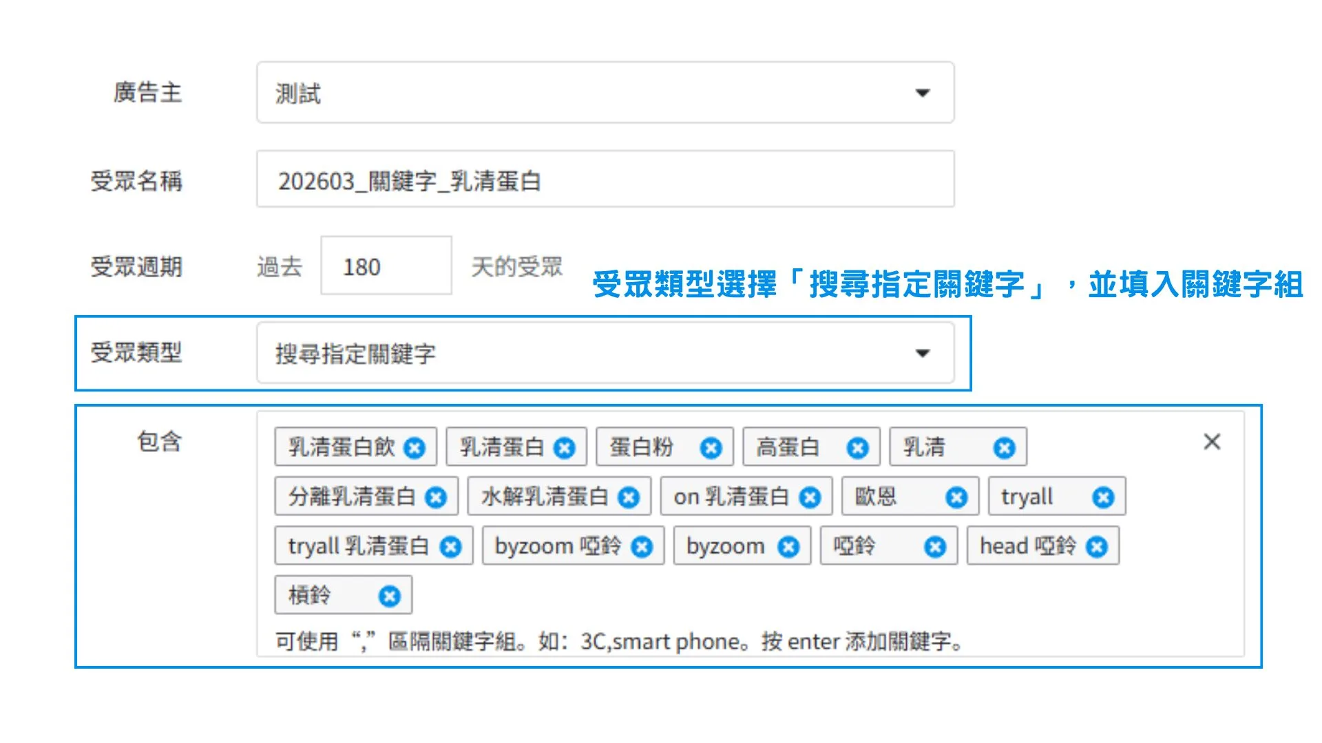Remove the 分離乳清蛋白 keyword tag

tap(437, 497)
